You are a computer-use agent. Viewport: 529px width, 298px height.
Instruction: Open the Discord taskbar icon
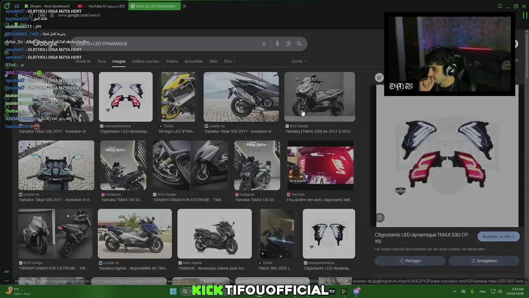[x=357, y=291]
